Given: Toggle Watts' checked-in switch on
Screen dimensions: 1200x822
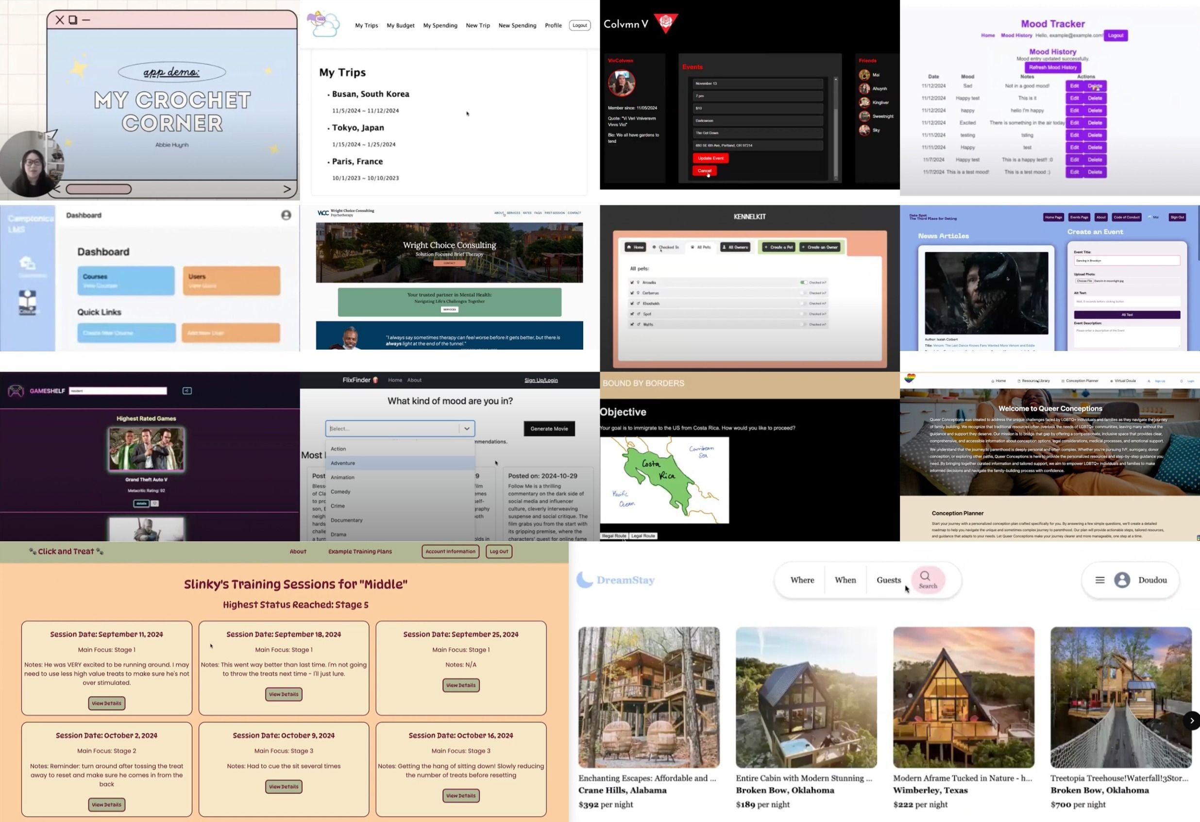Looking at the screenshot, I should [804, 325].
